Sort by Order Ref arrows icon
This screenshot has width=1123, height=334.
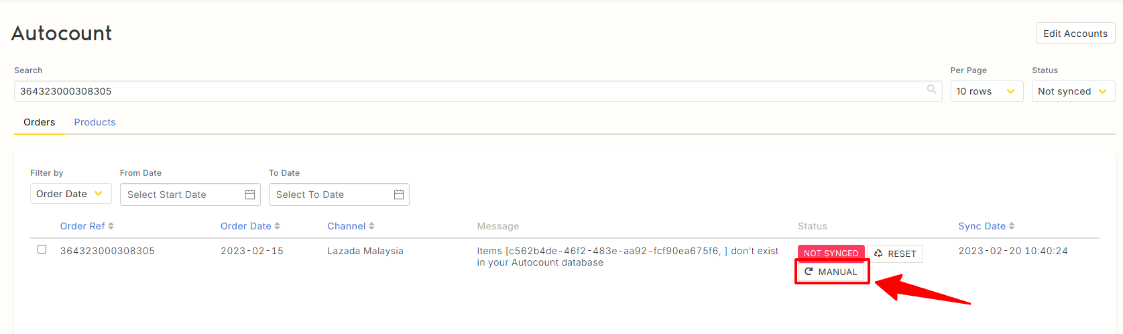pos(111,226)
